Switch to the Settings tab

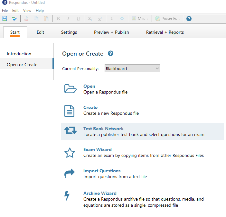(x=69, y=32)
